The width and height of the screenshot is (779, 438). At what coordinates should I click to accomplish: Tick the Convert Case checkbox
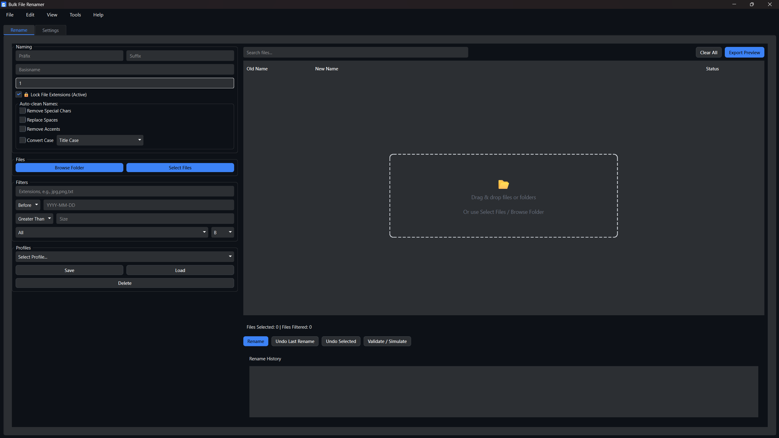pyautogui.click(x=23, y=140)
